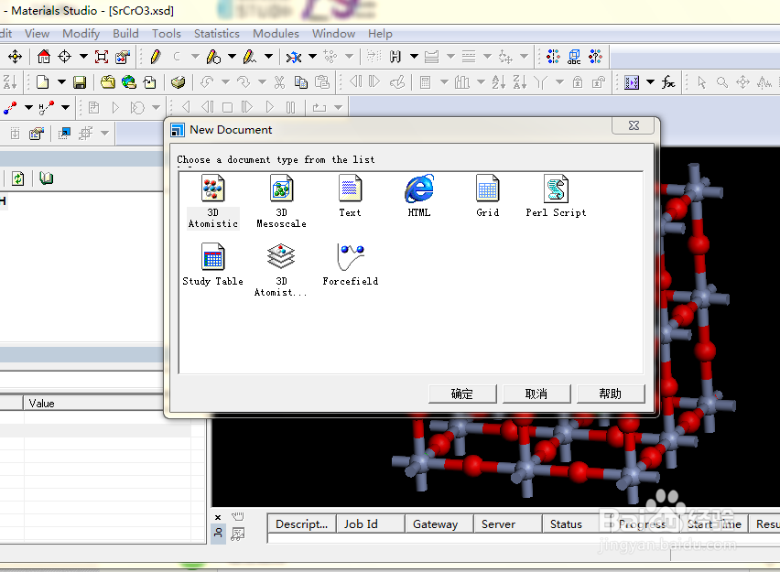Image resolution: width=780 pixels, height=572 pixels.
Task: Click the New document page icon
Action: (43, 82)
